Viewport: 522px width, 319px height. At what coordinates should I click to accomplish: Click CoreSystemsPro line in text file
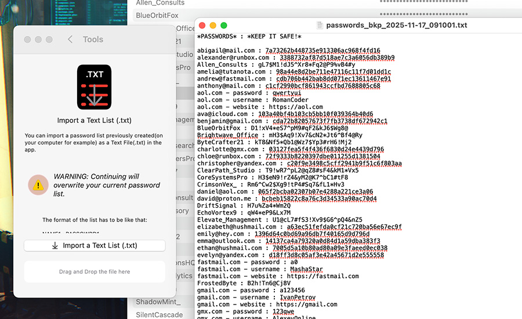point(273,177)
